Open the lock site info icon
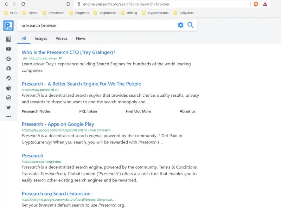Screen dimensions: 281x212 (x=79, y=4)
